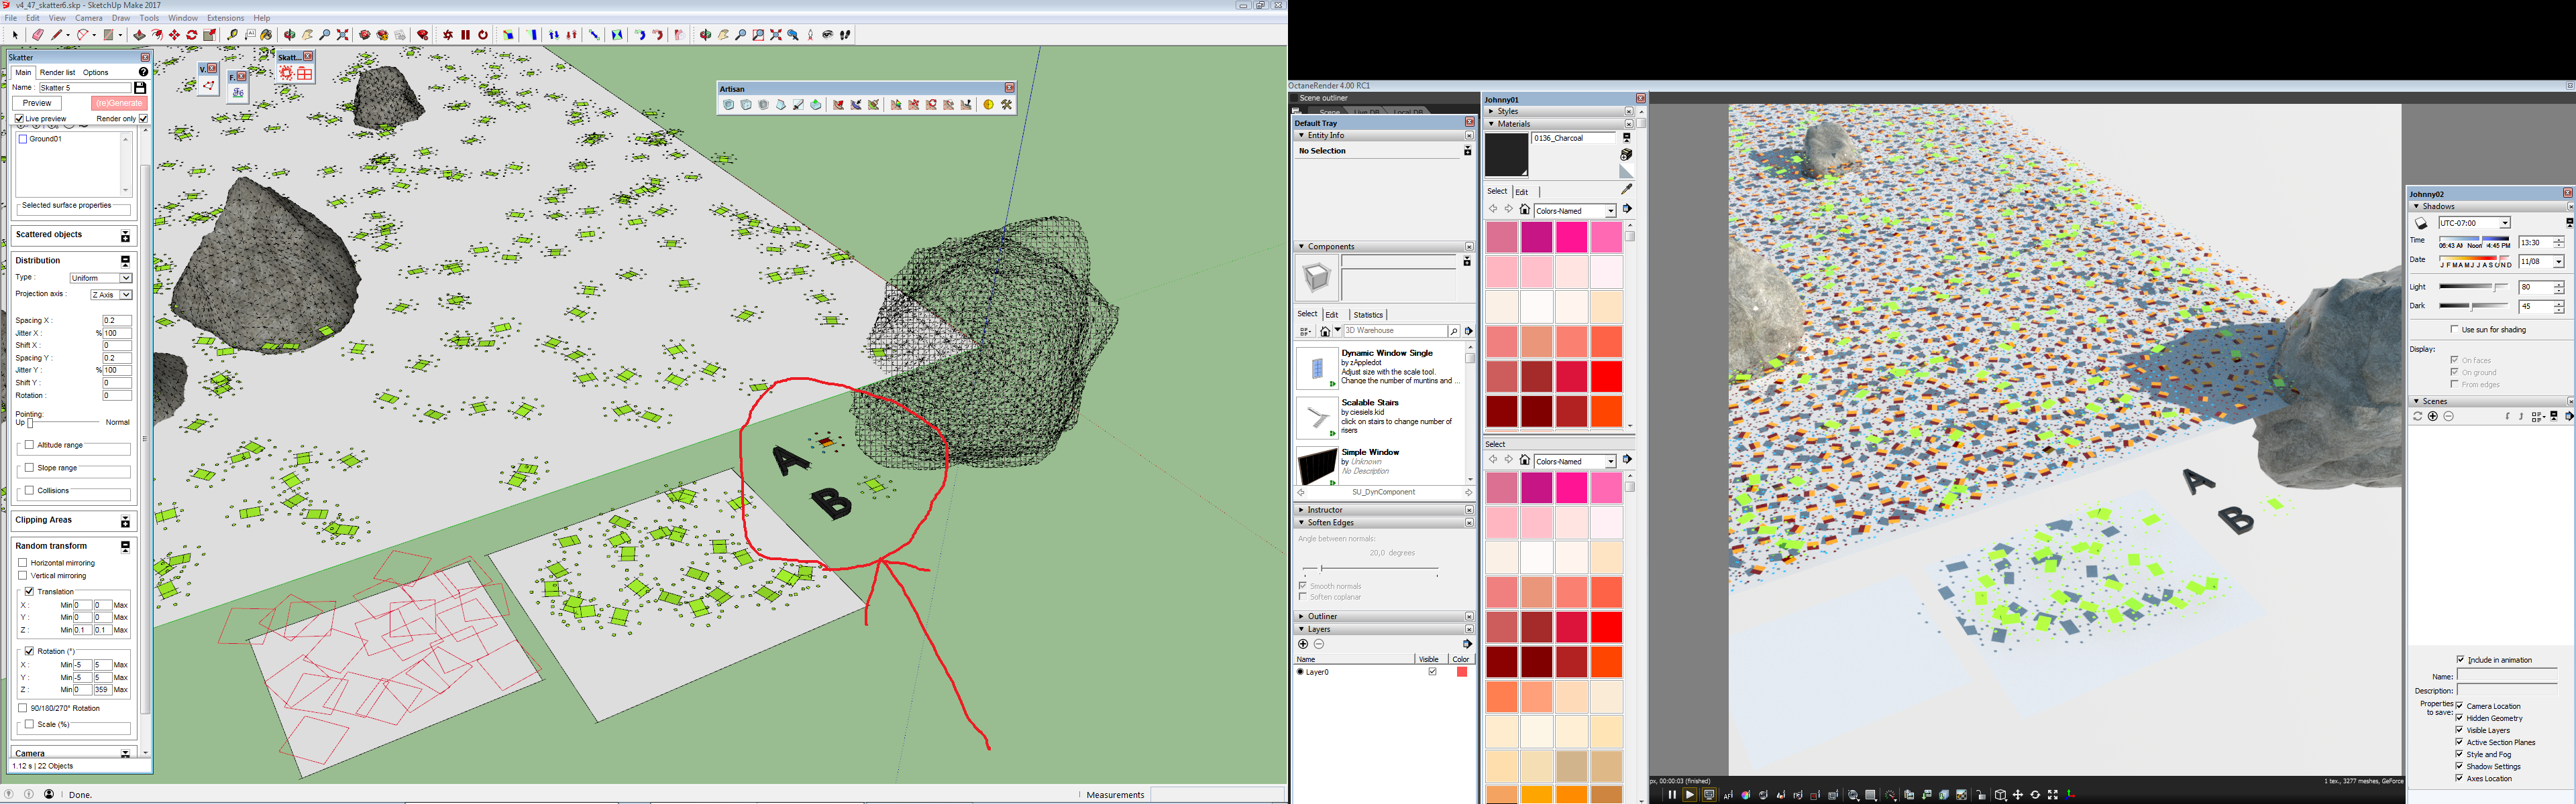
Task: Click the (re)Generate button
Action: point(119,103)
